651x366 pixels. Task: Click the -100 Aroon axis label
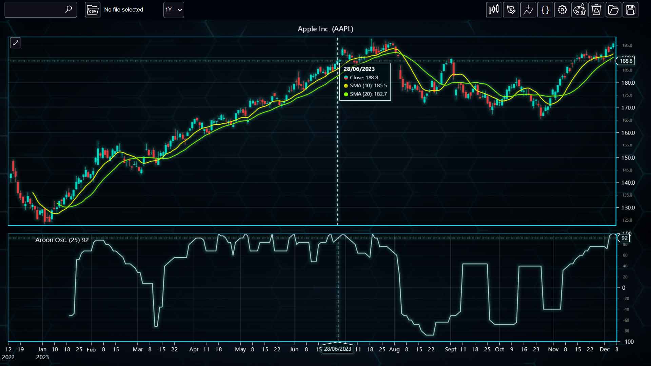coord(628,342)
